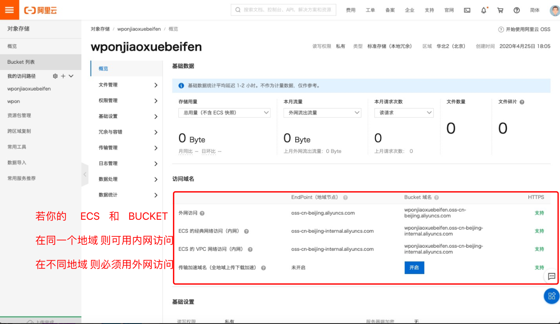Go to 对象存储 breadcrumb link

pyautogui.click(x=100, y=29)
